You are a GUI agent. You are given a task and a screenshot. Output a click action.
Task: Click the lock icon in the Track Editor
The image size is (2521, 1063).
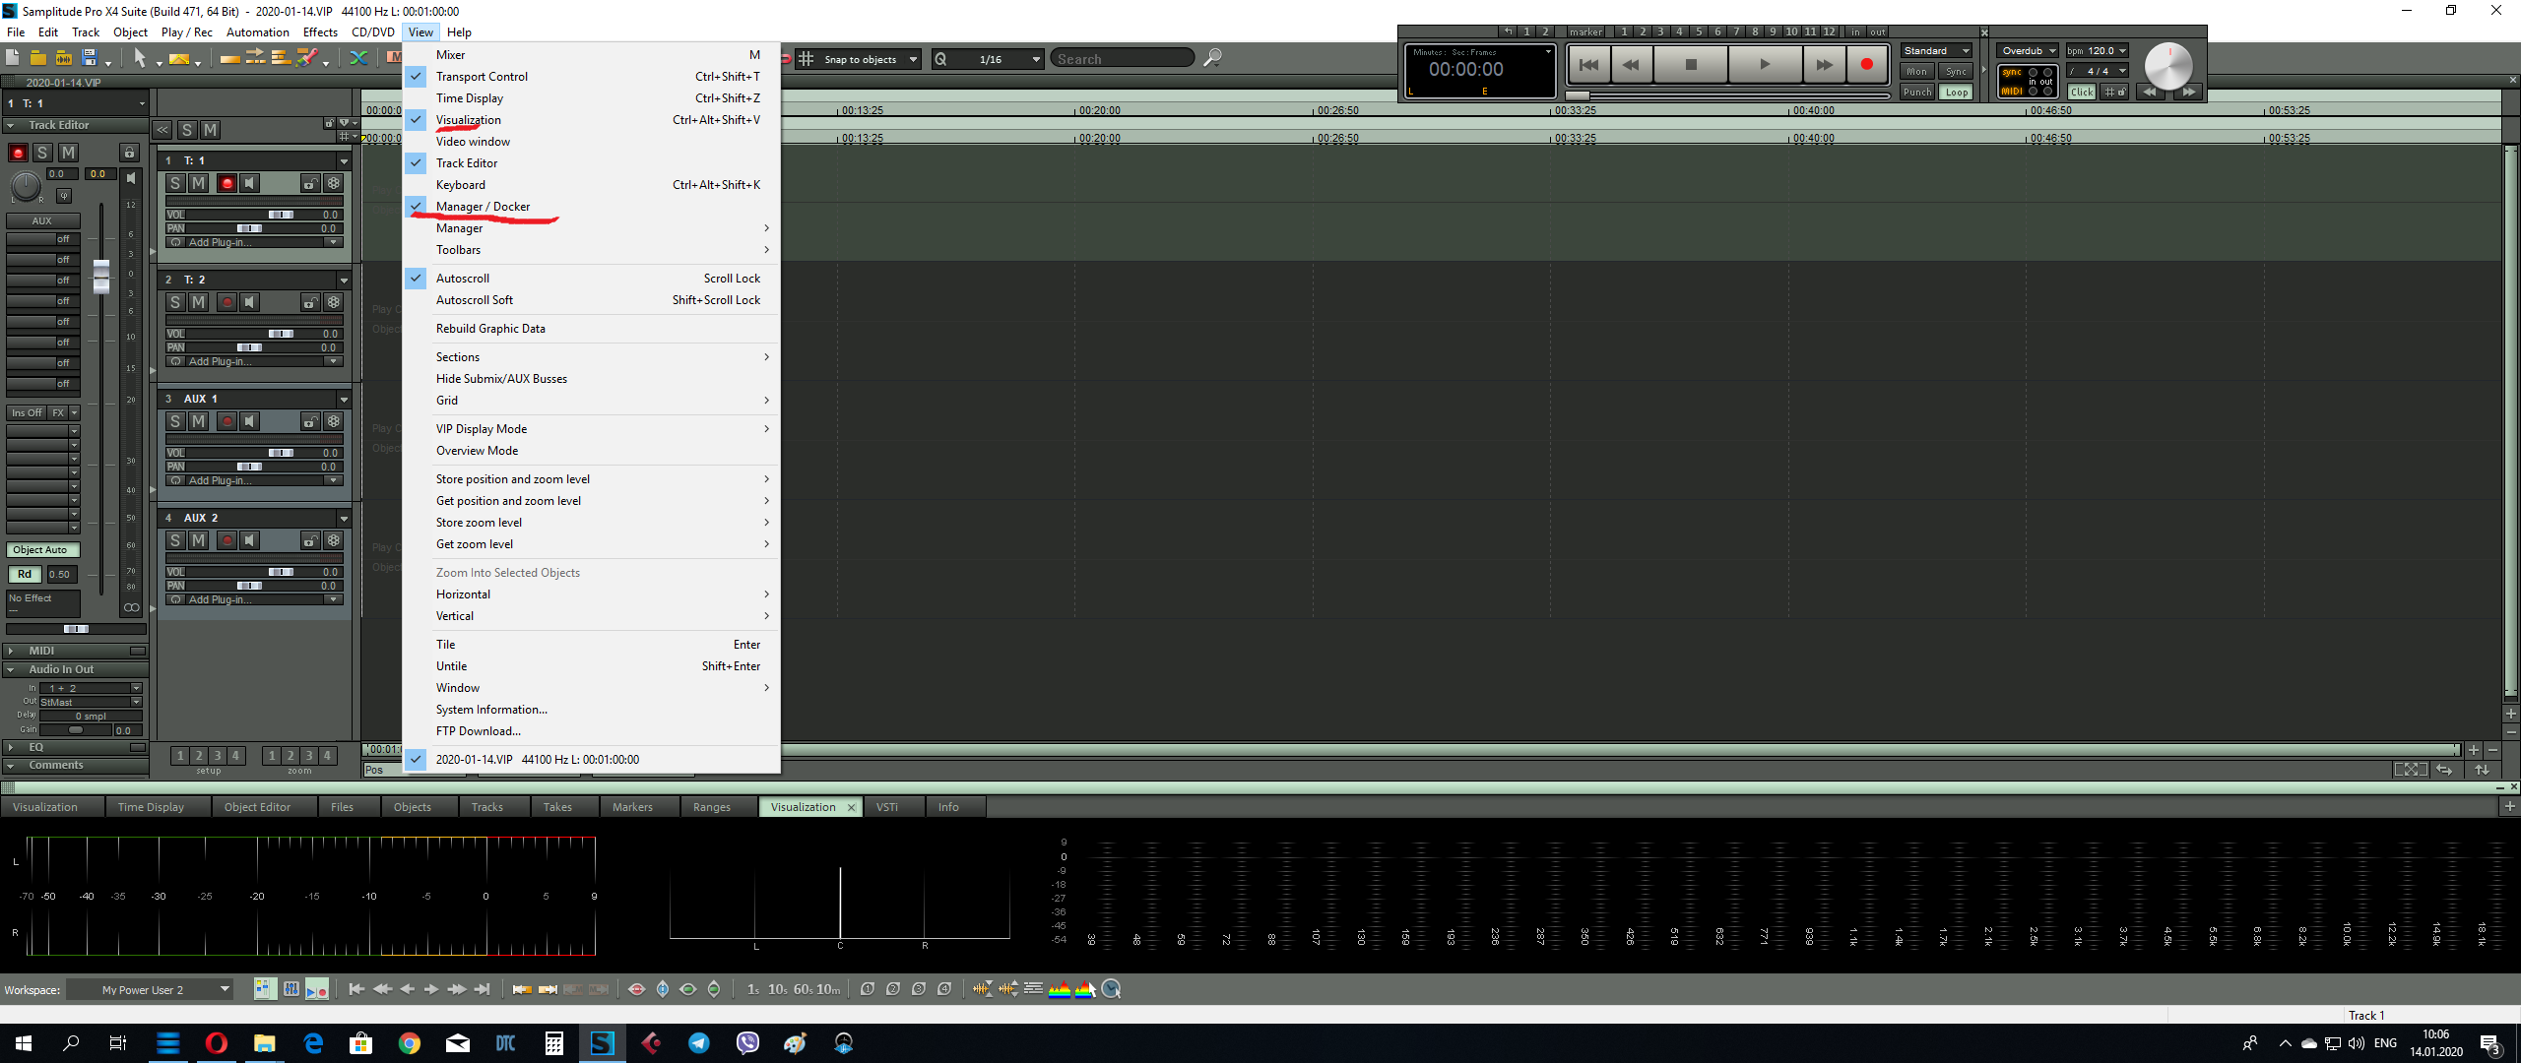(129, 153)
